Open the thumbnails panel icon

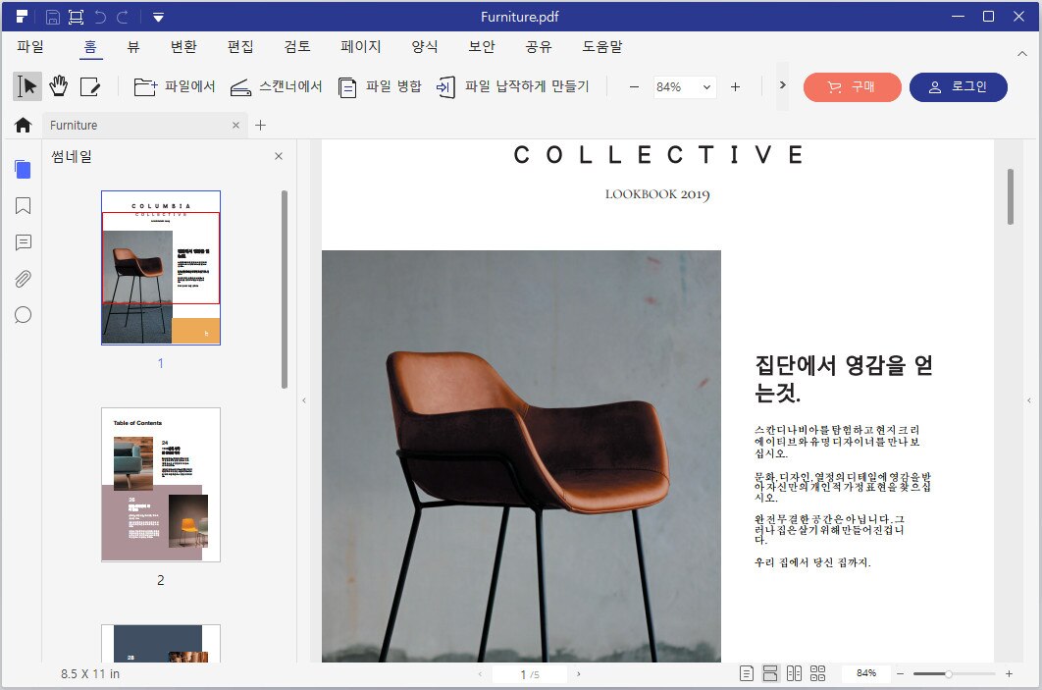[23, 170]
